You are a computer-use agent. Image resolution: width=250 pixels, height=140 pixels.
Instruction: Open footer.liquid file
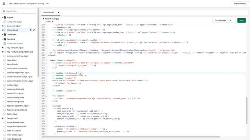point(12,114)
